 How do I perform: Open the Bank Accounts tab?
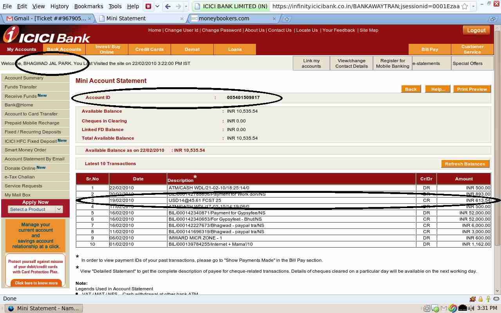tap(64, 49)
